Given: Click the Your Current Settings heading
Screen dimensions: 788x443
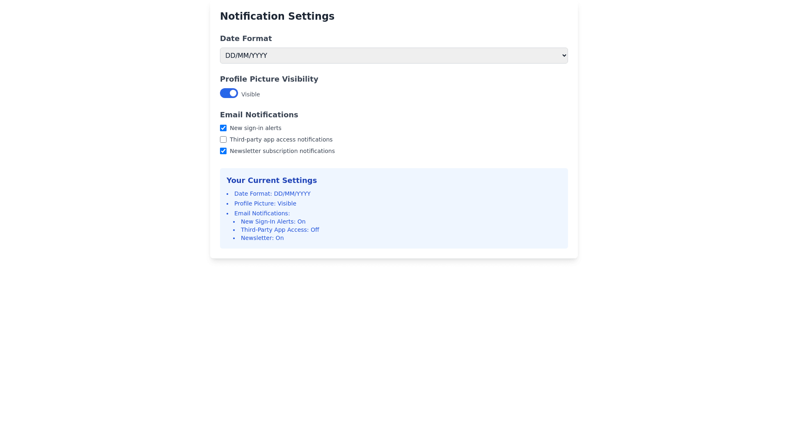Looking at the screenshot, I should coord(271,180).
